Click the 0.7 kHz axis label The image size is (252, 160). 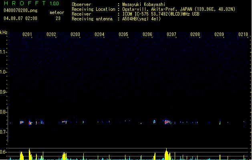[3, 132]
